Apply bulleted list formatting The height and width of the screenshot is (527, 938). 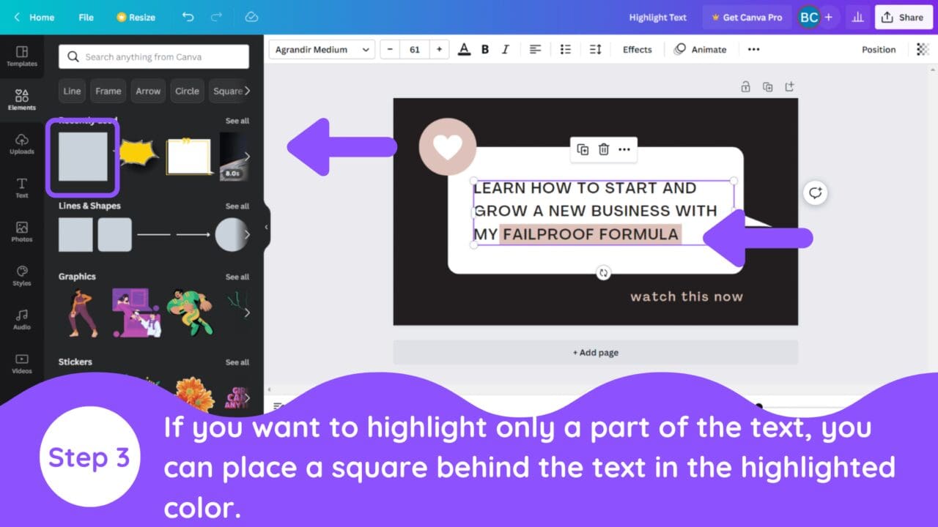pos(565,49)
